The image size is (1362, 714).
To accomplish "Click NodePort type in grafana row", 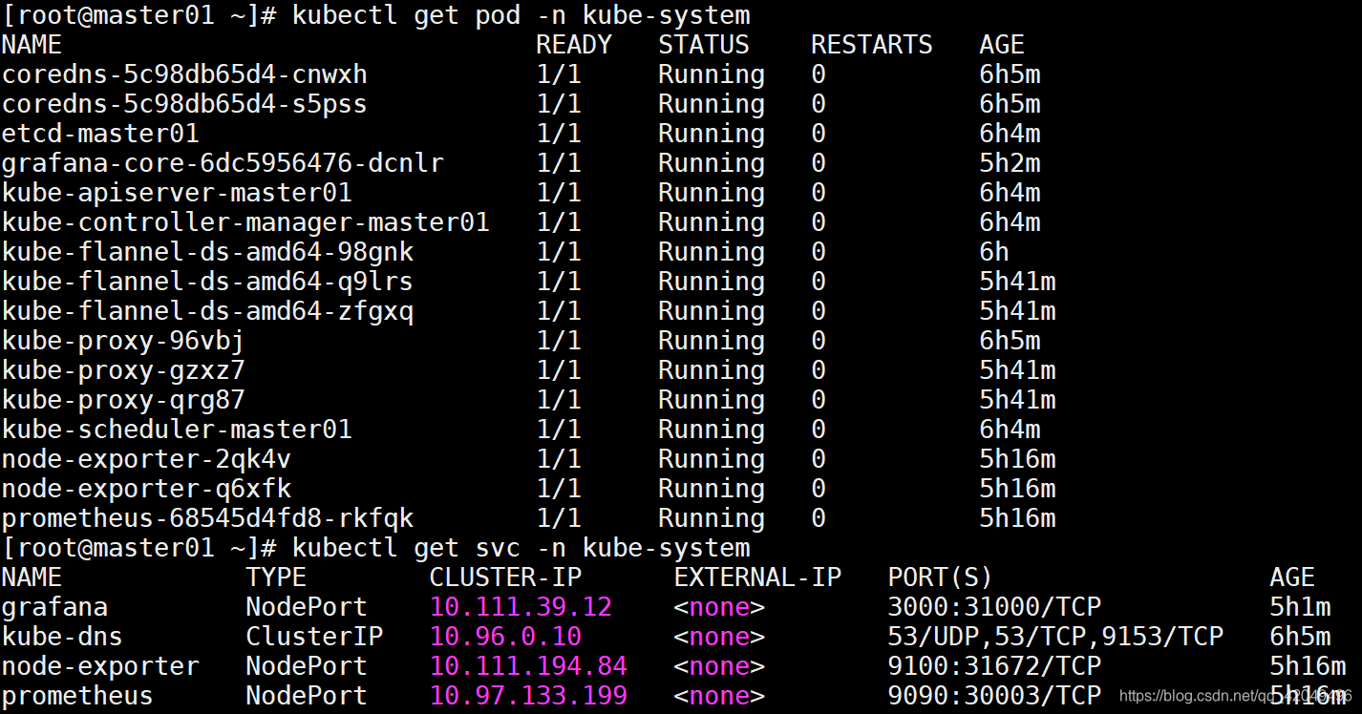I will click(x=307, y=608).
